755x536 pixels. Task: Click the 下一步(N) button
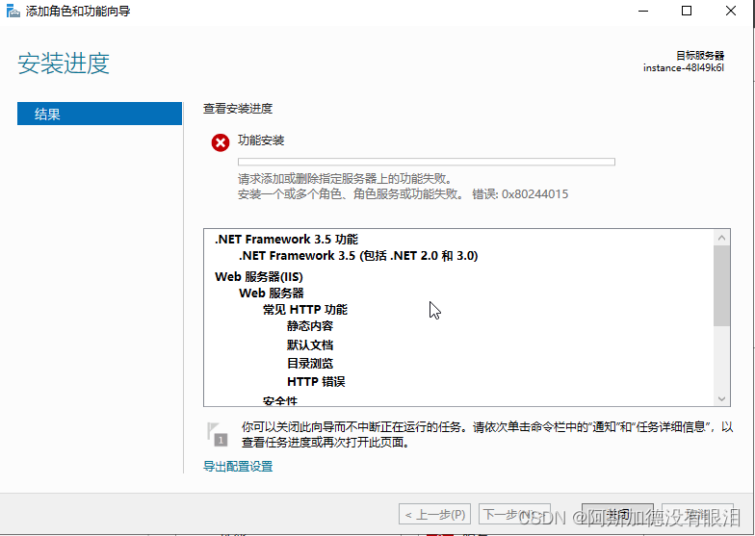[x=514, y=515]
